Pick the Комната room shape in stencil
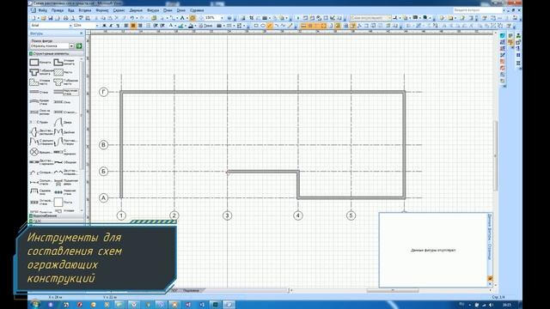The height and width of the screenshot is (309, 550). 40,63
